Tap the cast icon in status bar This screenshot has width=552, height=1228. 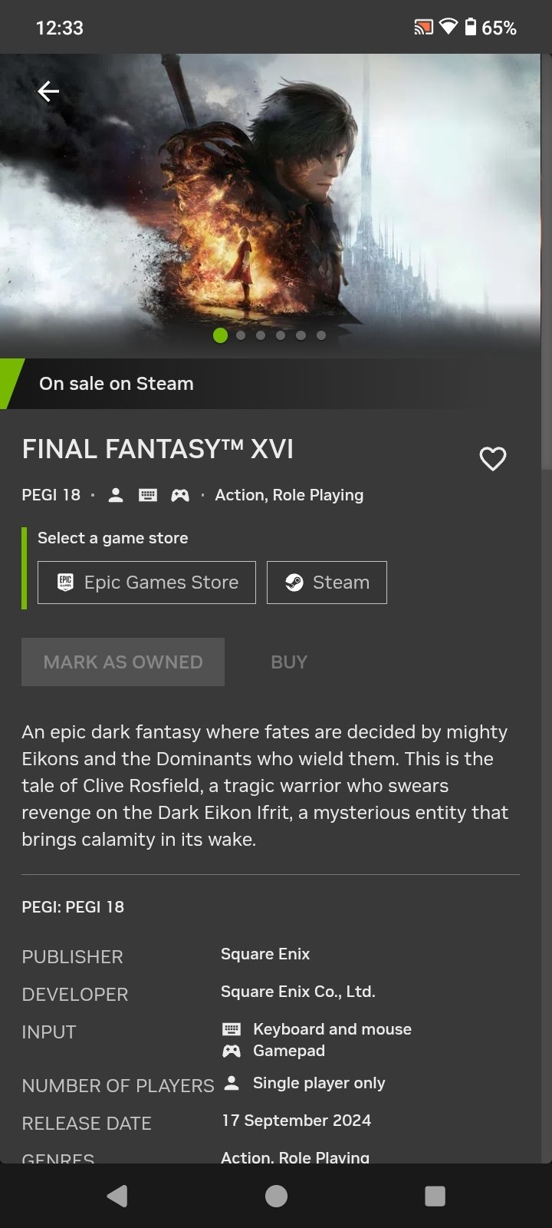click(x=423, y=28)
